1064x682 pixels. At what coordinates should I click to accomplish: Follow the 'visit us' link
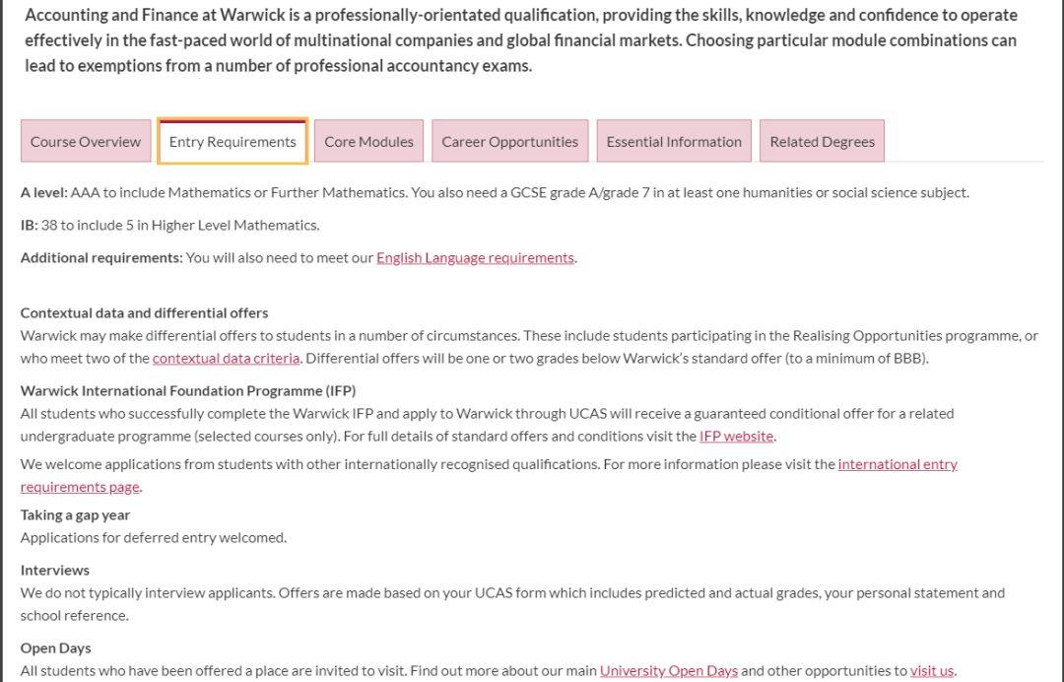[931, 670]
